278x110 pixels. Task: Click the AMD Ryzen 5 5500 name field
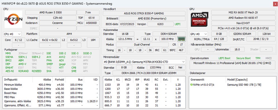click(x=50, y=12)
